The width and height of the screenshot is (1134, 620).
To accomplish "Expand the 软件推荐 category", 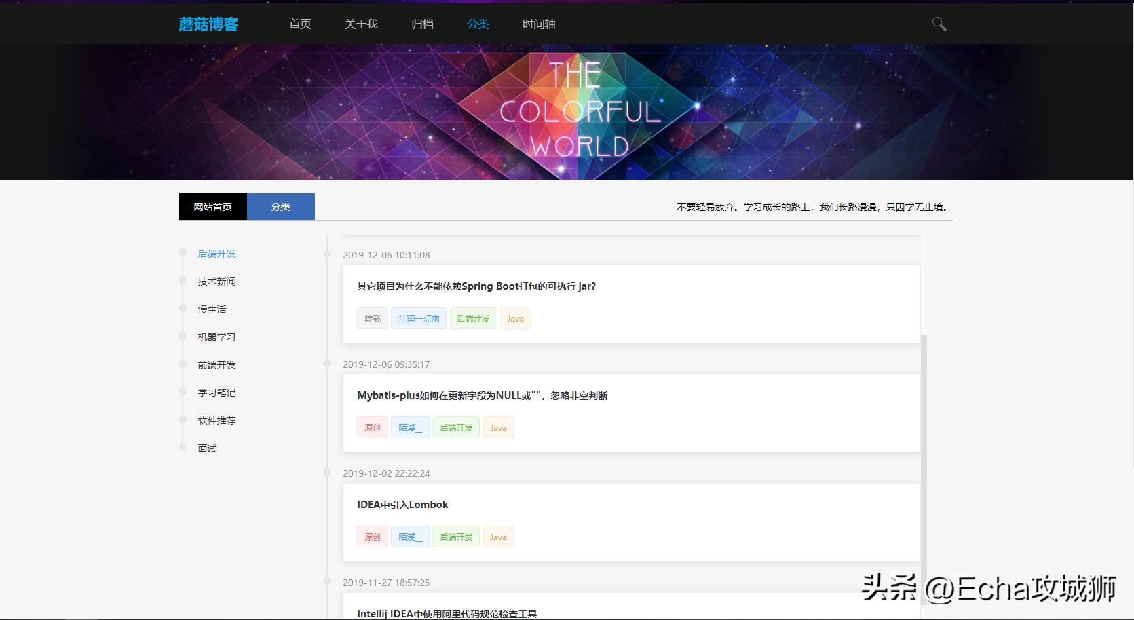I will 216,420.
